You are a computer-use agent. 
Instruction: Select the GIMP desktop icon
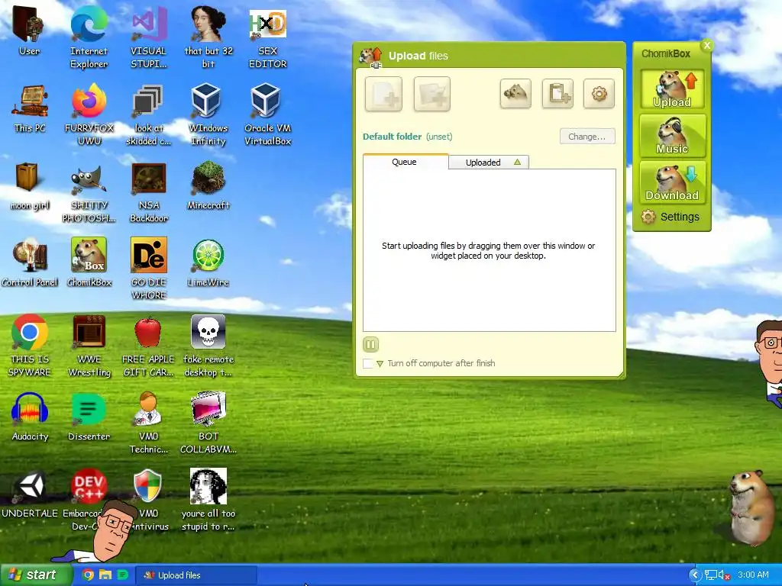pyautogui.click(x=89, y=193)
